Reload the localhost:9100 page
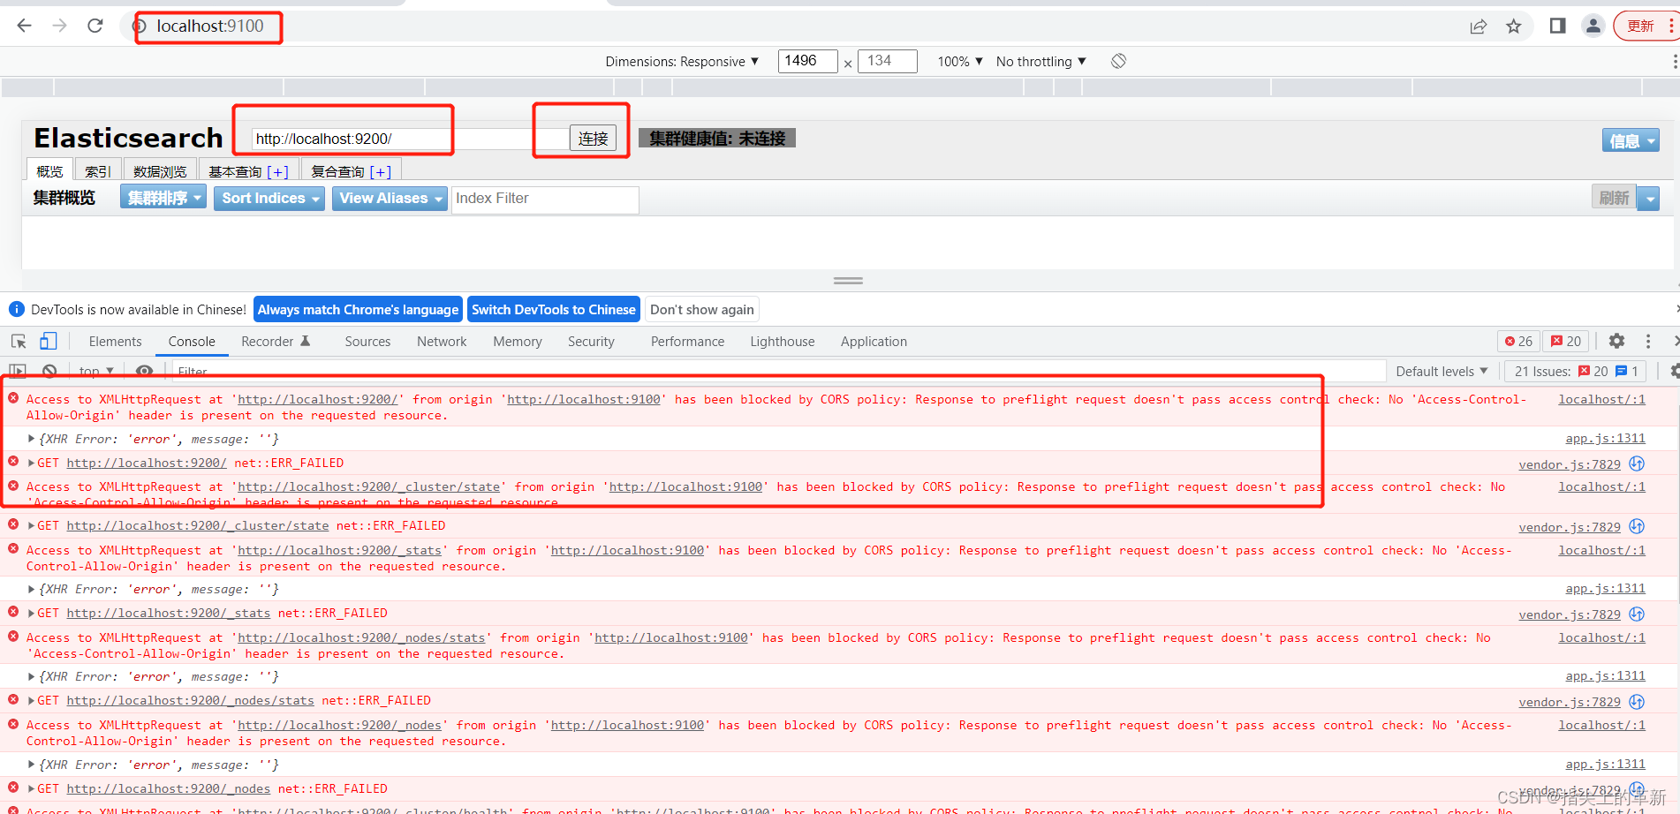Image resolution: width=1680 pixels, height=814 pixels. click(95, 26)
